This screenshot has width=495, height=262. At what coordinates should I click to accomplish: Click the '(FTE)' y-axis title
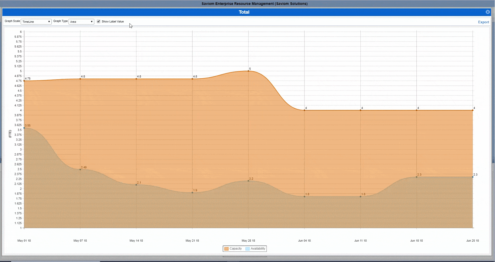[x=10, y=134]
